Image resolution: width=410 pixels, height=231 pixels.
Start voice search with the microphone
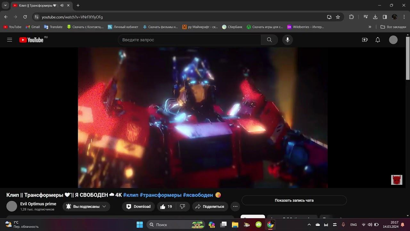tap(288, 40)
